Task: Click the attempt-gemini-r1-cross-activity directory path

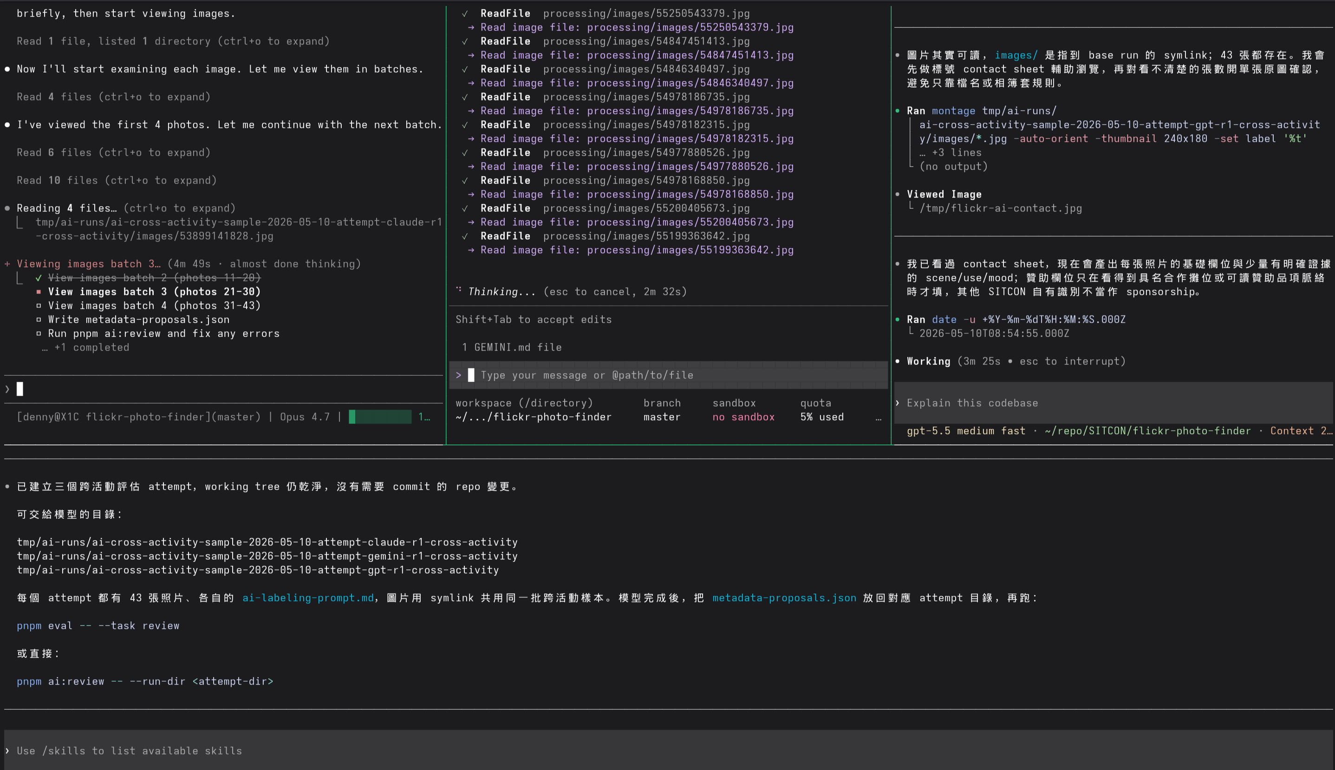Action: point(267,556)
